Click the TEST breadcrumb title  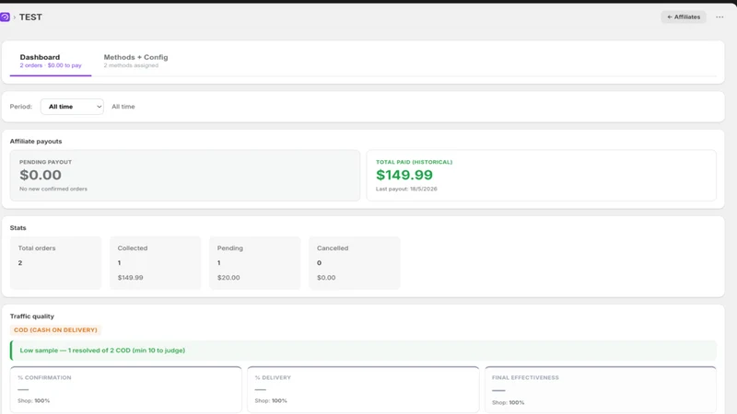coord(30,17)
